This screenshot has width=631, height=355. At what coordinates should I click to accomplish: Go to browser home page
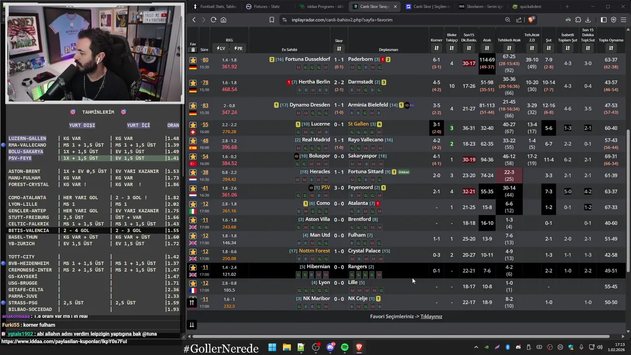(x=223, y=20)
